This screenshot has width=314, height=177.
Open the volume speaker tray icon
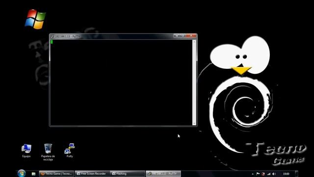coord(274,174)
